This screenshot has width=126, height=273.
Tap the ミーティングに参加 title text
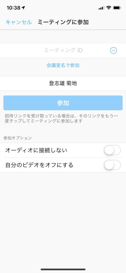pos(63,22)
